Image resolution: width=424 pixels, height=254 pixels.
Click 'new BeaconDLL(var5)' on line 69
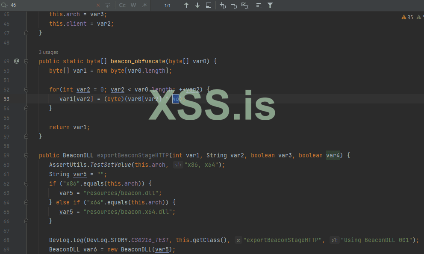point(139,249)
